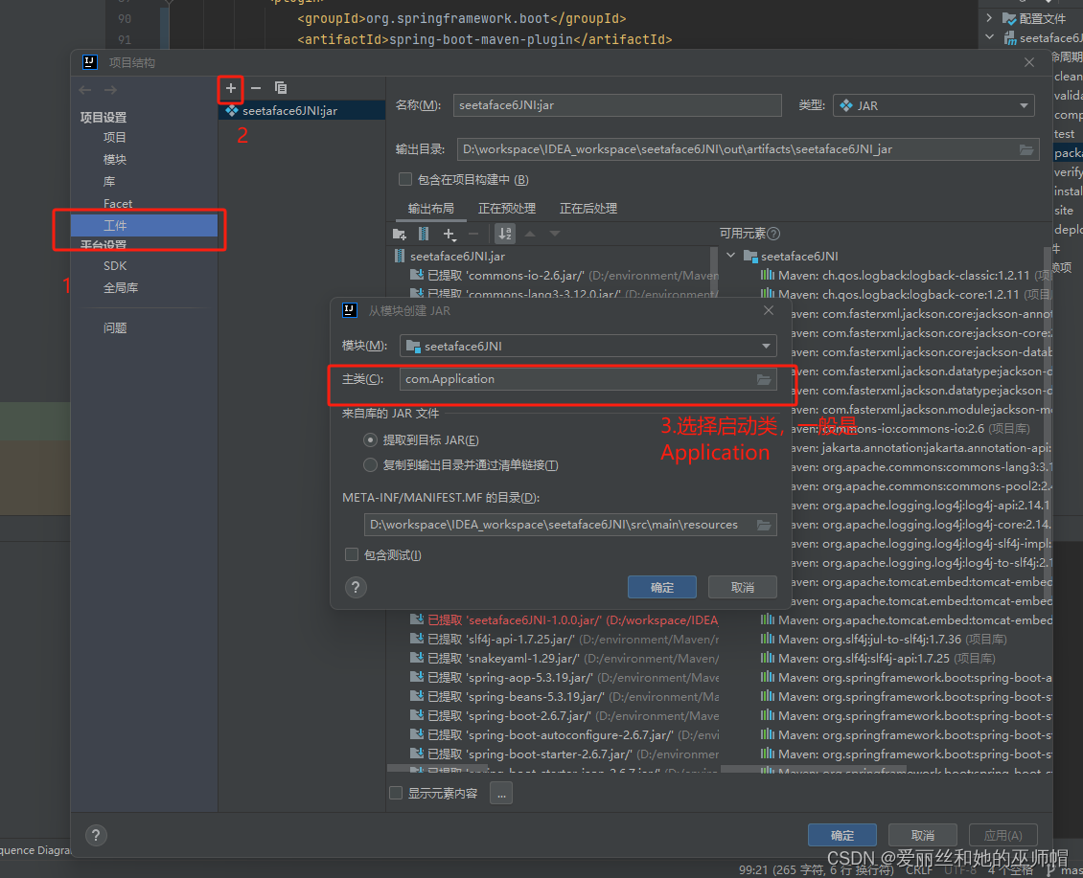
Task: Toggle sort elements by name button
Action: [x=505, y=234]
